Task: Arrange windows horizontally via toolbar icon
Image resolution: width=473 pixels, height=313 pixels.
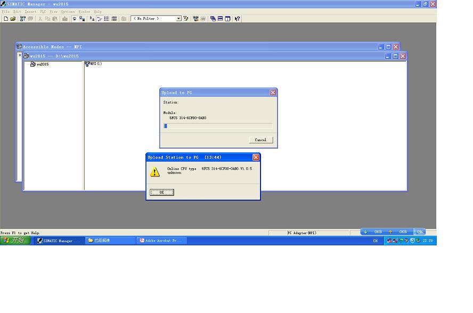Action: click(x=220, y=19)
